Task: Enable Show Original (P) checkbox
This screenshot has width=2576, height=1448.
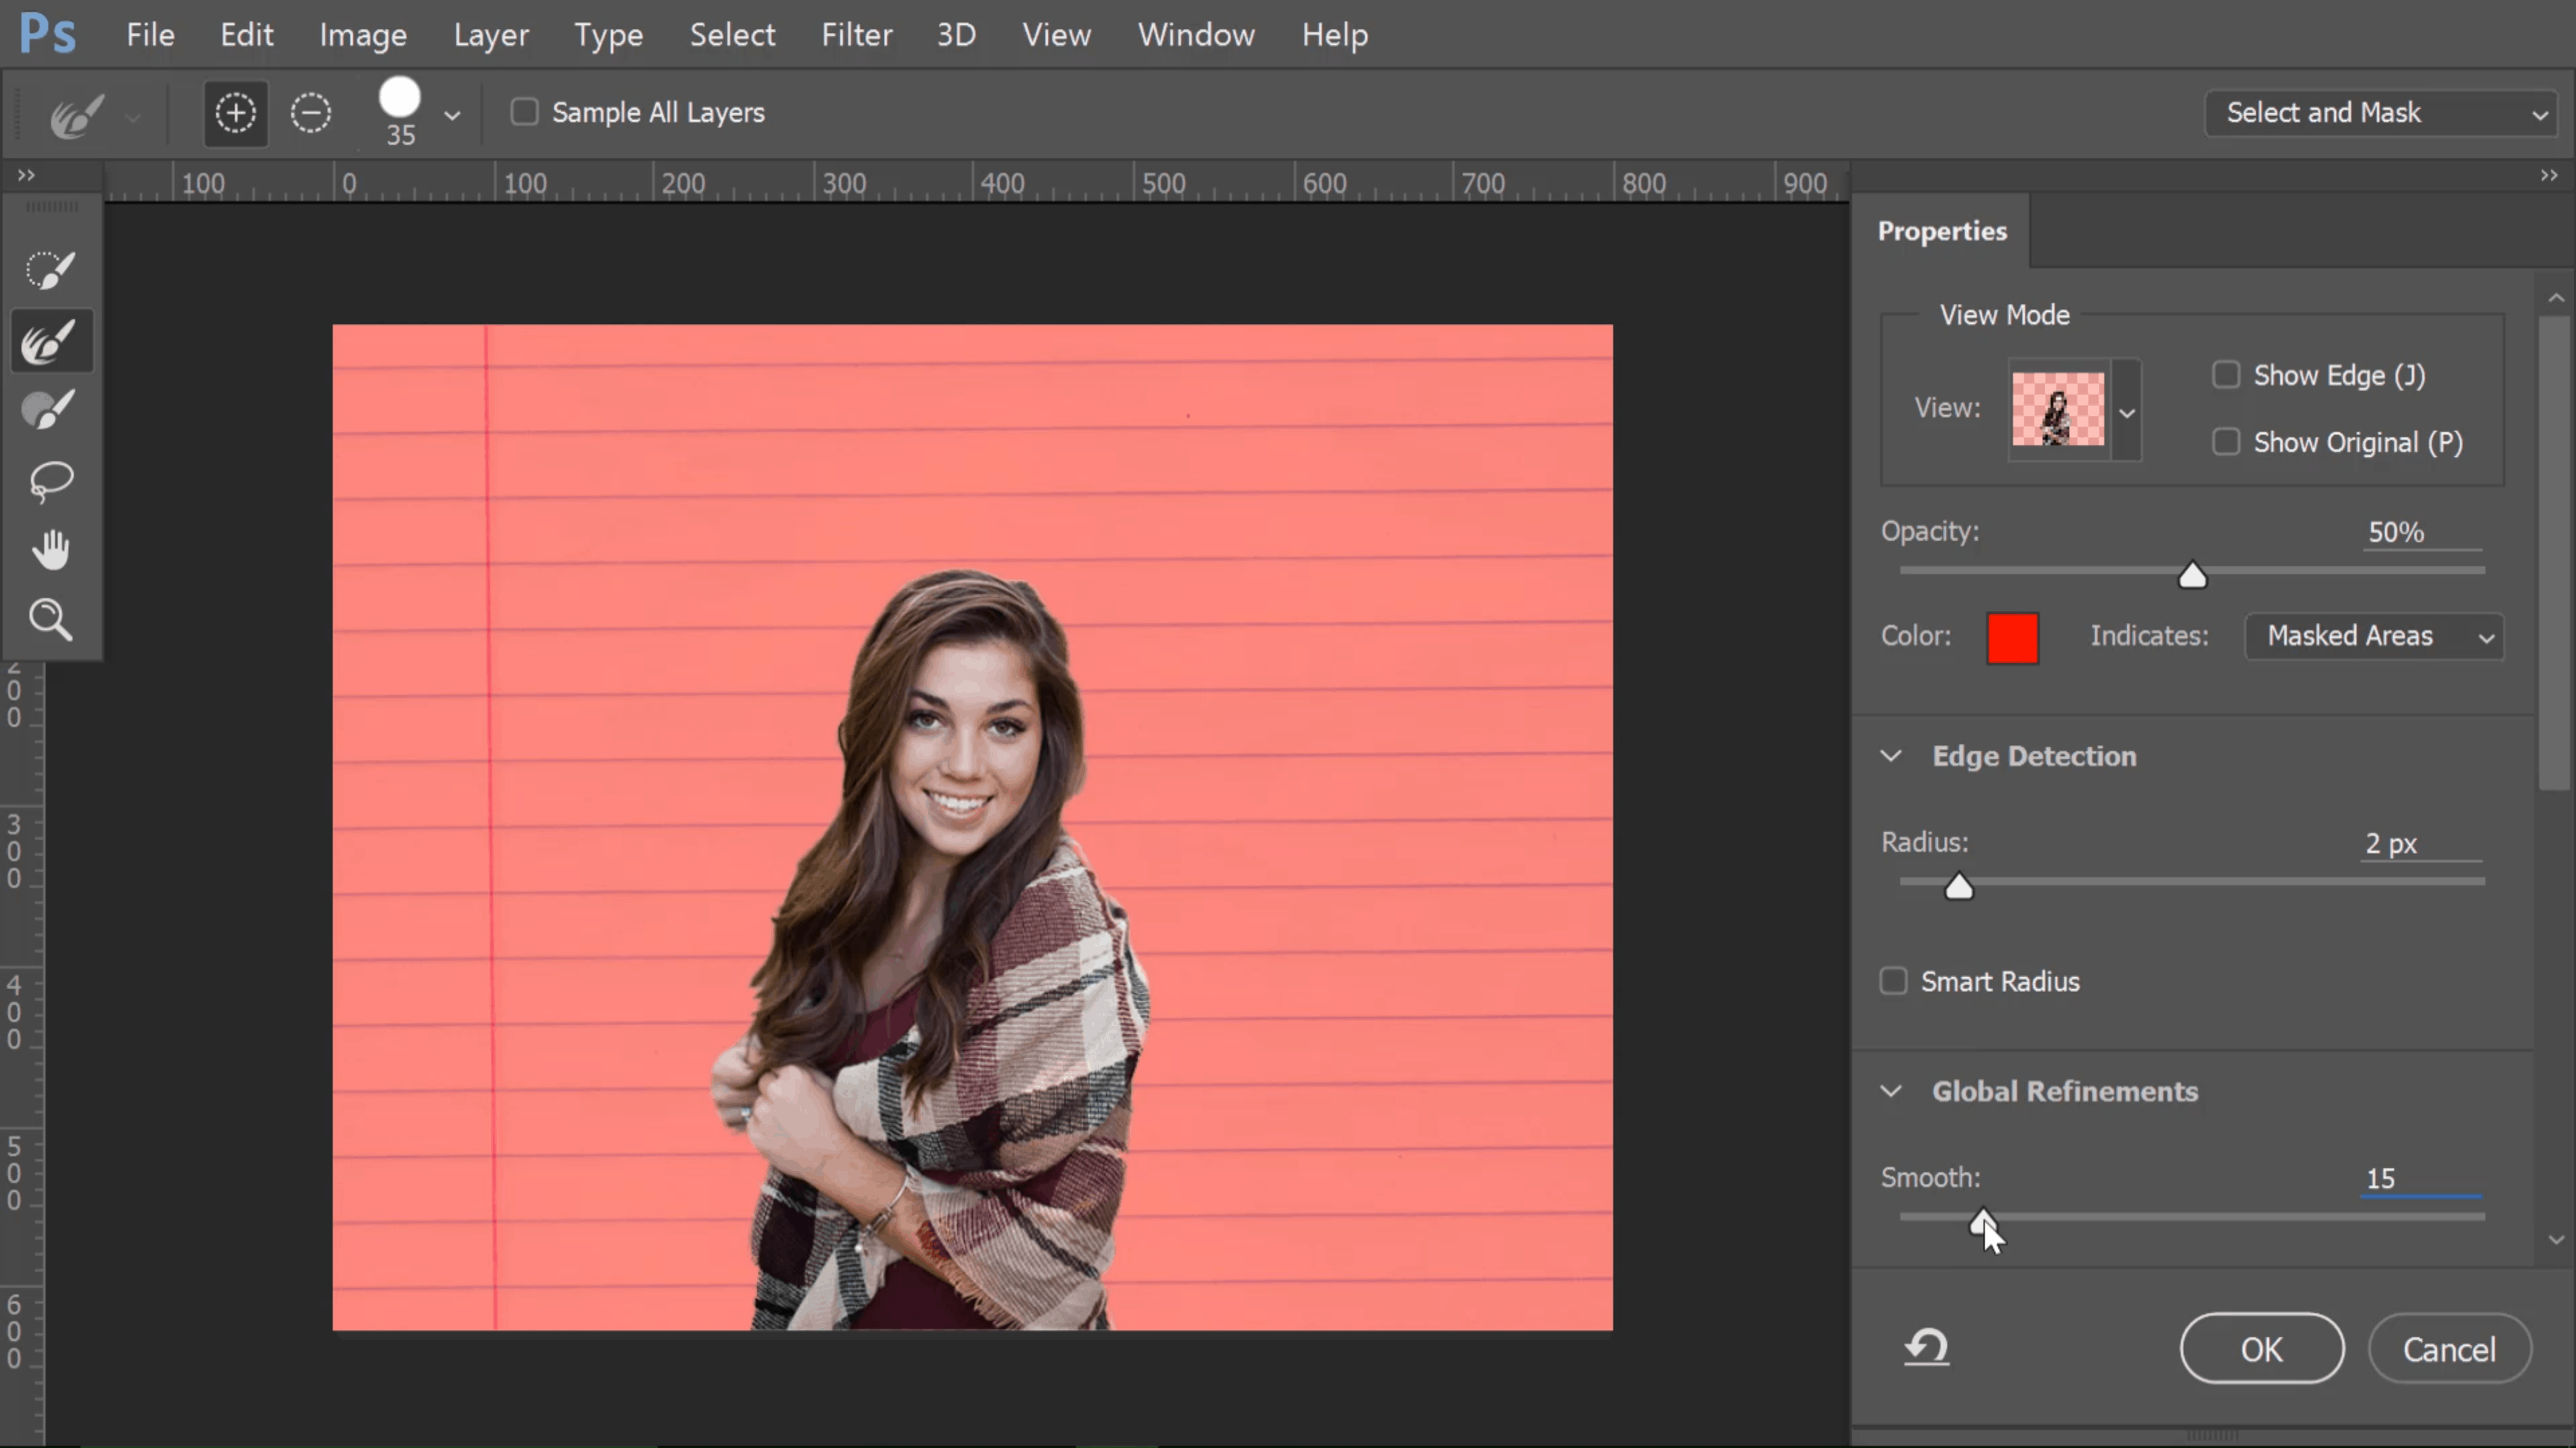Action: (x=2226, y=442)
